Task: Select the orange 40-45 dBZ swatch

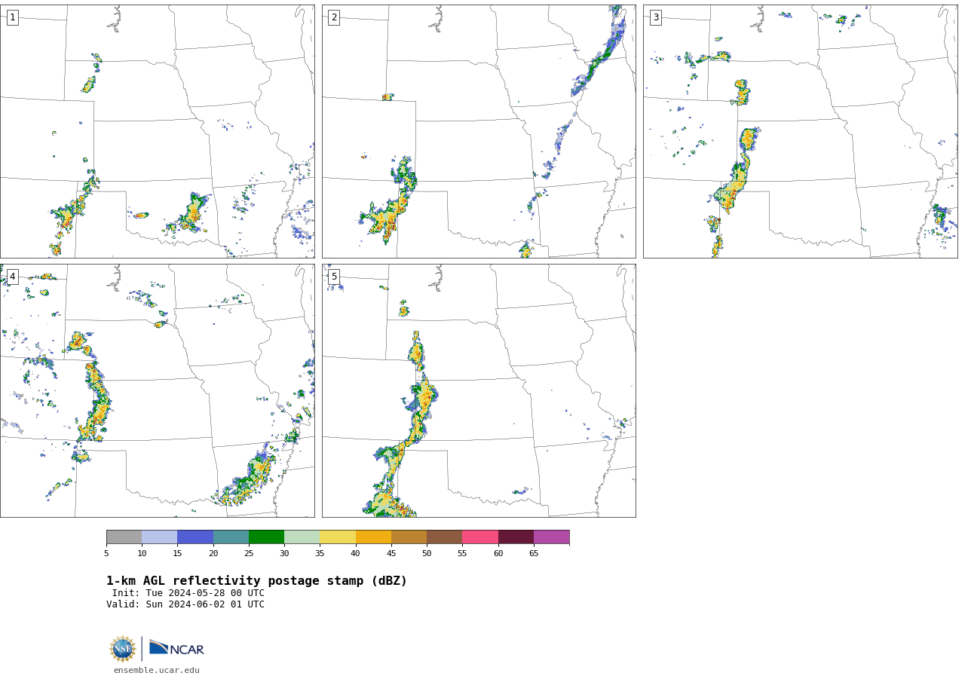Action: pyautogui.click(x=373, y=537)
